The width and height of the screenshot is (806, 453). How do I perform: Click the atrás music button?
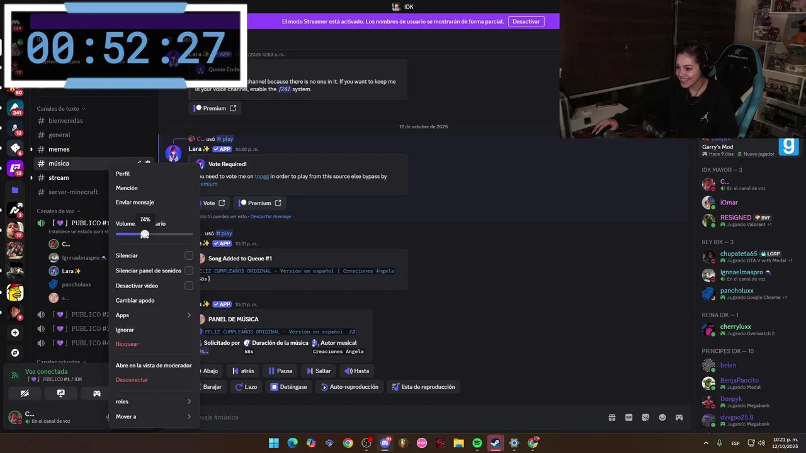coord(243,371)
